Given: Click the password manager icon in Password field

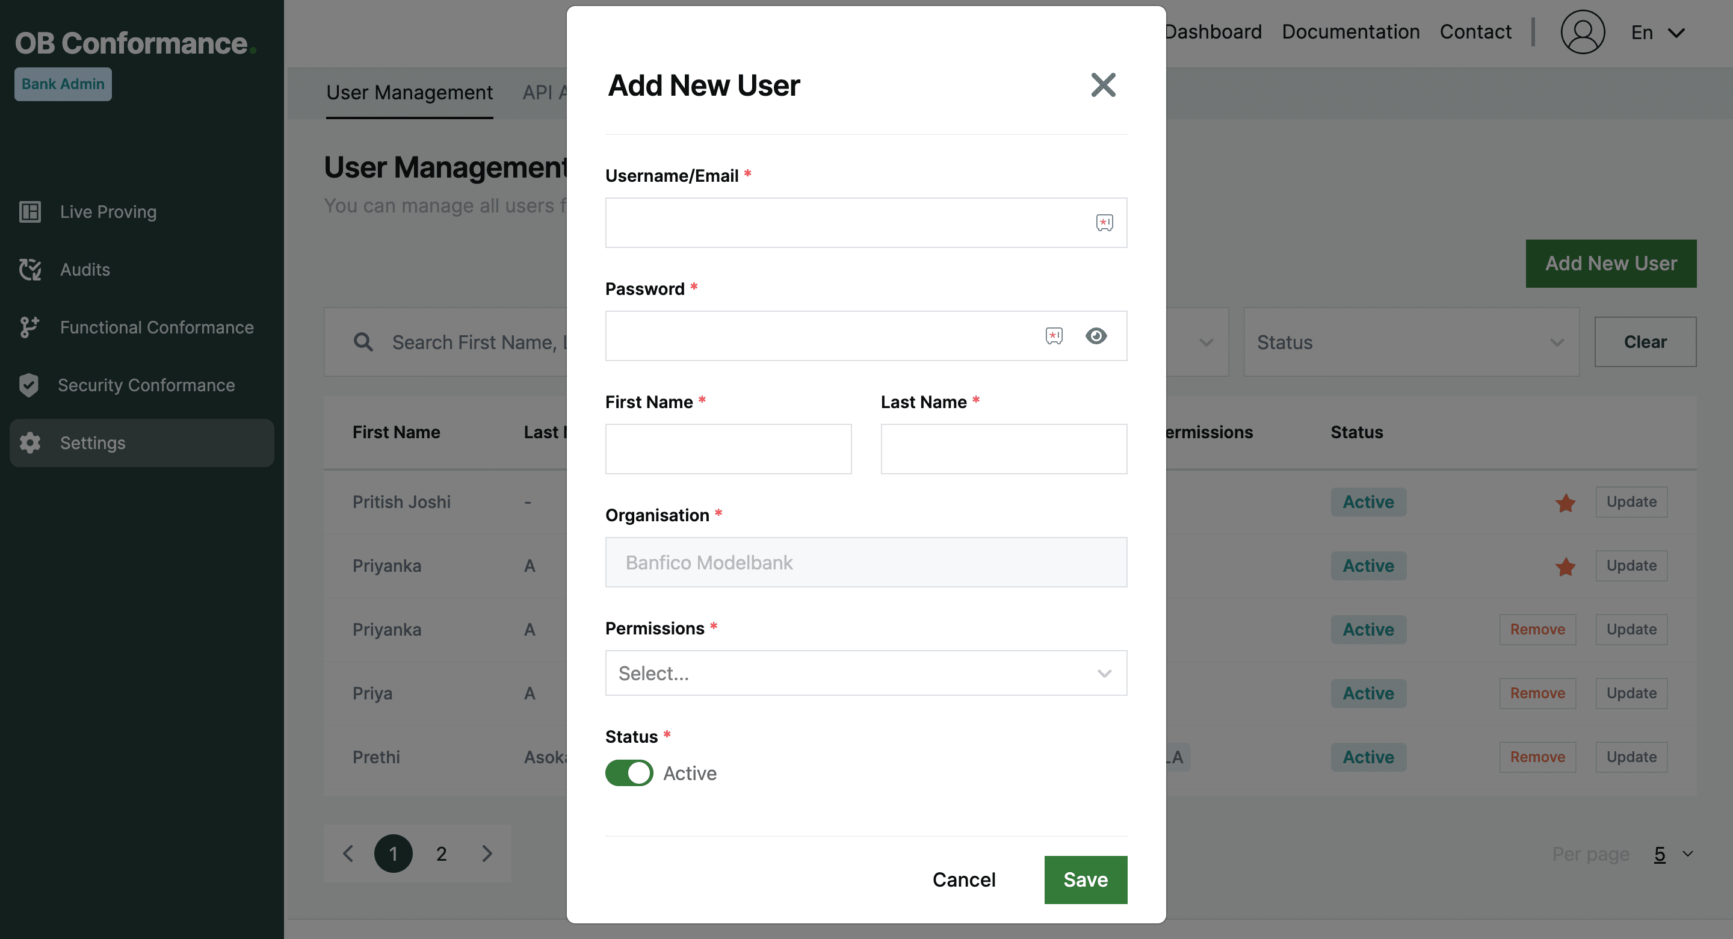Looking at the screenshot, I should [x=1054, y=336].
